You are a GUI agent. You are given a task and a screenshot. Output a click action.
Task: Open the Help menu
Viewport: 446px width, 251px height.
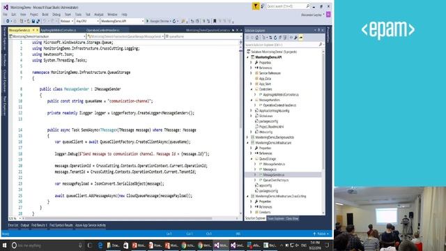point(124,14)
